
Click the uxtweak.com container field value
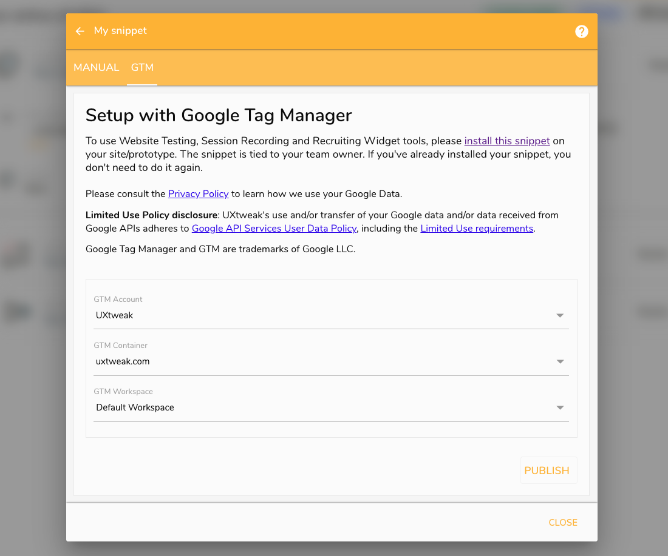123,361
